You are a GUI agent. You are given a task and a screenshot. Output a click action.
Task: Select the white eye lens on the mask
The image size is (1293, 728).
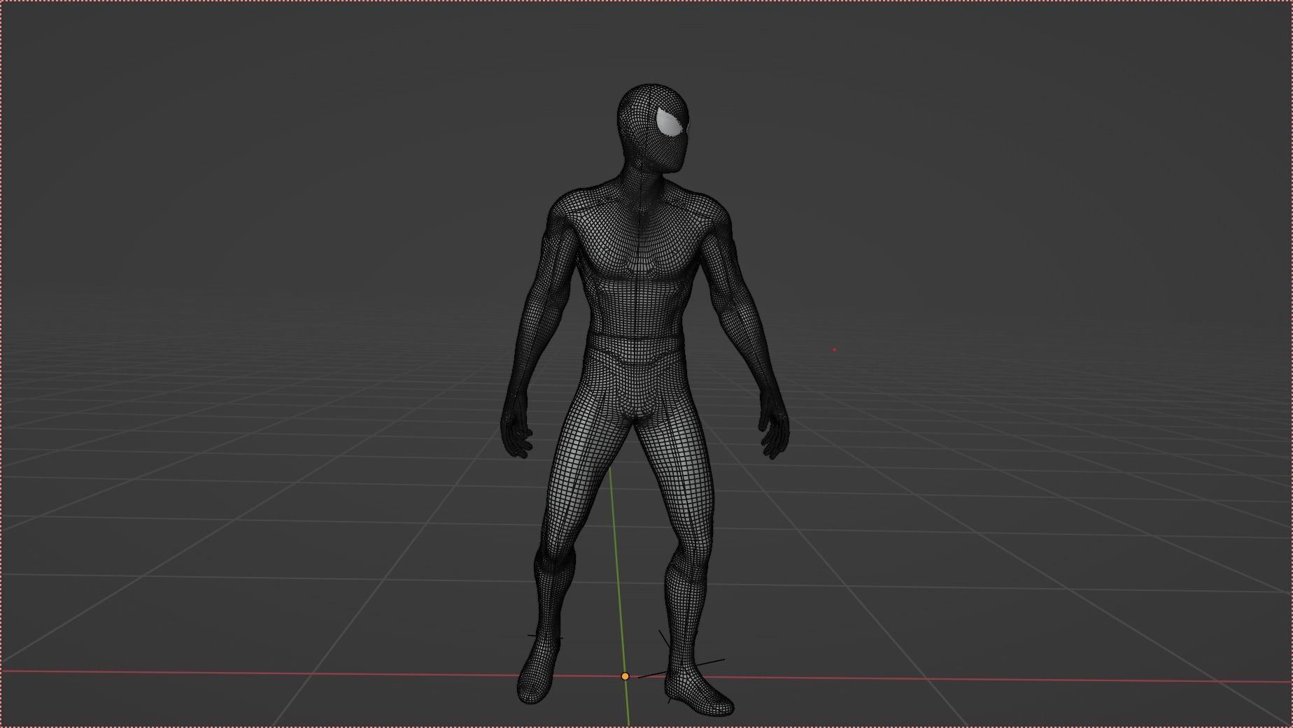pos(669,123)
